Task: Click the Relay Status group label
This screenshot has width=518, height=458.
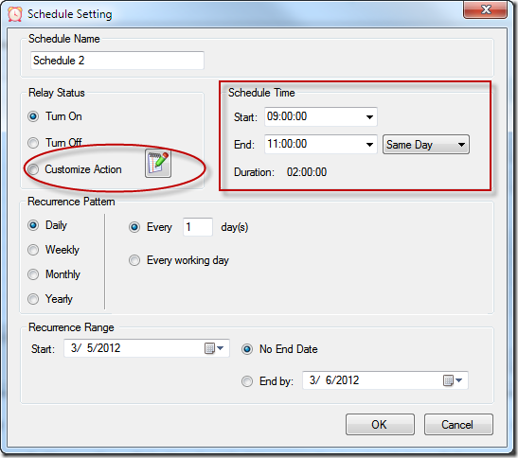Action: tap(57, 93)
